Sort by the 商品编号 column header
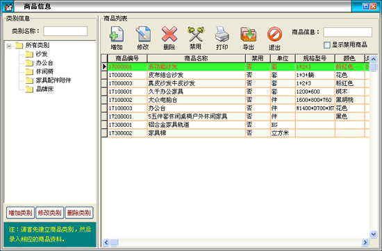 (x=127, y=58)
